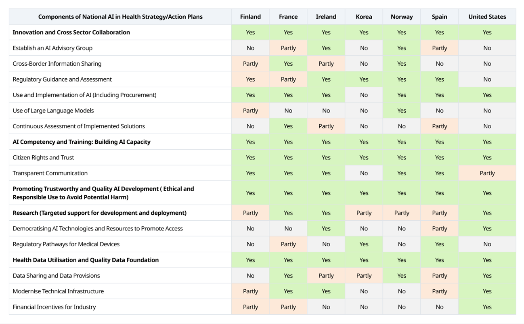Image resolution: width=524 pixels, height=324 pixels.
Task: Select Ireland's 'Yes' cell for Democratising AI Technologies
Action: 326,228
